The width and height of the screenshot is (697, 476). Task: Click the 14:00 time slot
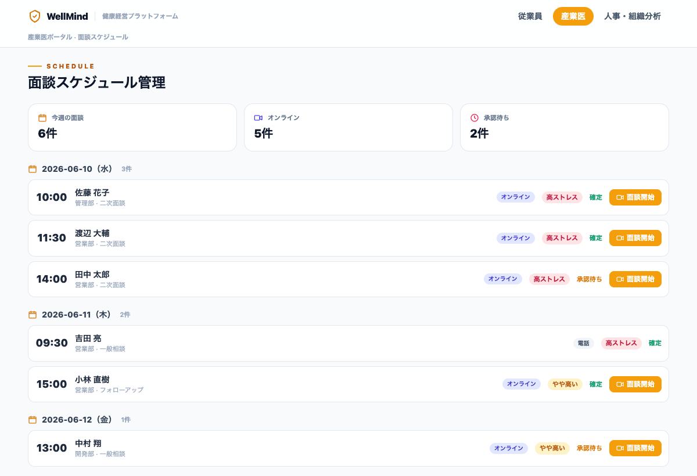click(52, 279)
